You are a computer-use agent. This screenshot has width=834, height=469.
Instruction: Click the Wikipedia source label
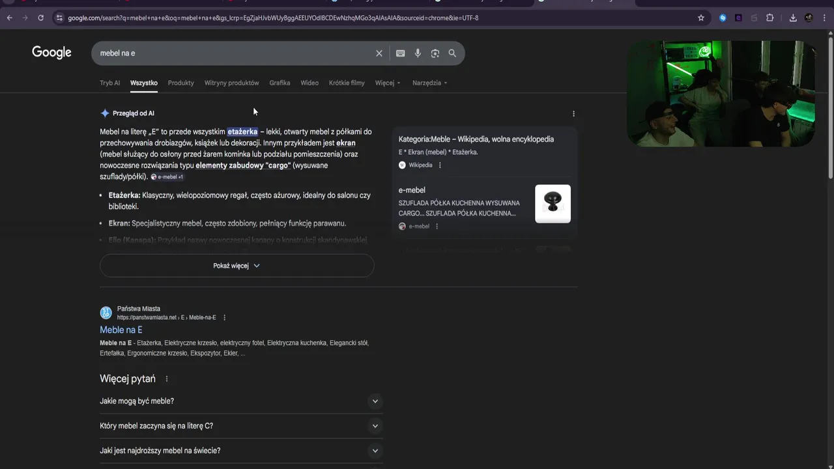point(420,165)
